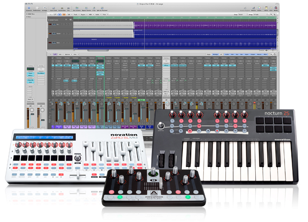Toggle the blue Catch button in Arrange
This screenshot has width=308, height=222.
pyautogui.click(x=60, y=15)
